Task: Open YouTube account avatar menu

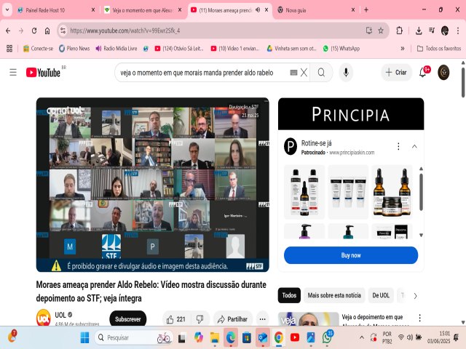Action: pyautogui.click(x=443, y=72)
